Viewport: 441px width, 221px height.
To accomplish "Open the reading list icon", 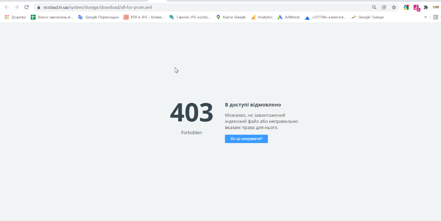I will click(436, 17).
